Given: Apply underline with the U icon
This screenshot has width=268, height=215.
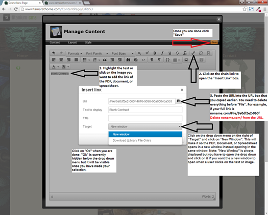Looking at the screenshot, I should pos(169,53).
